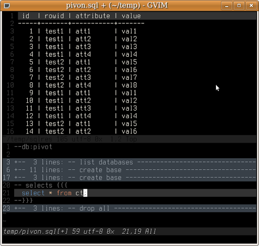
Task: Maximize the GVIM window
Action: (x=239, y=6)
